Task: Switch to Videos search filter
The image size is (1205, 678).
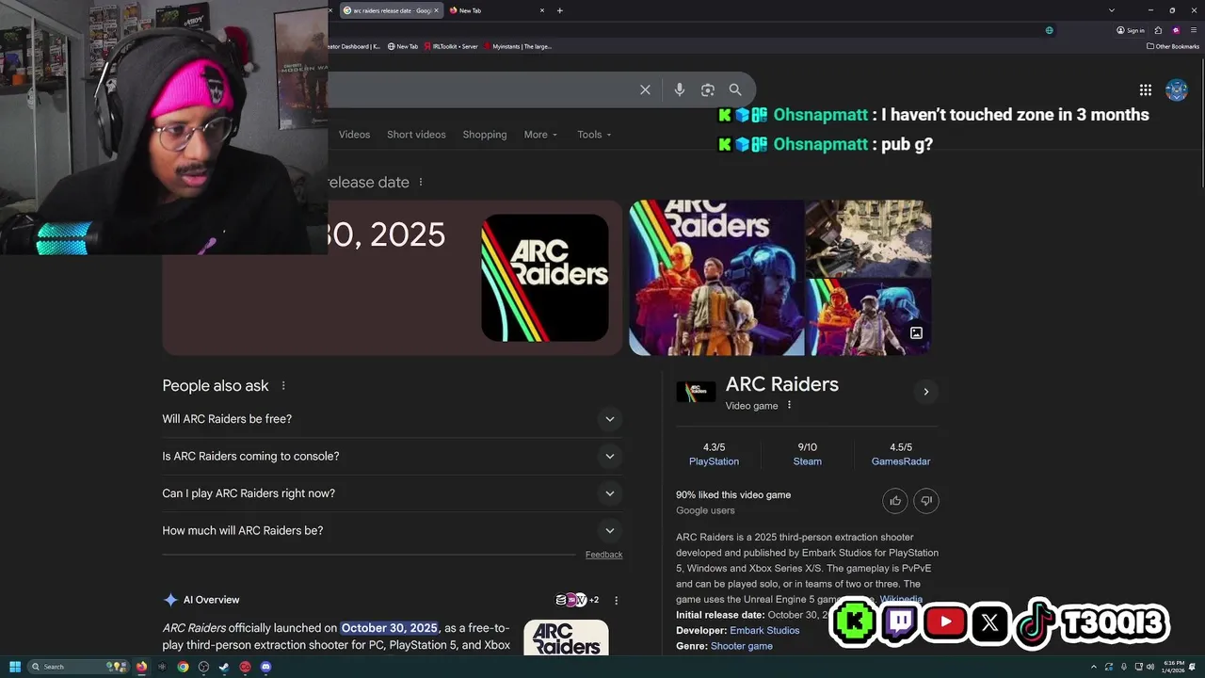Action: (x=354, y=135)
